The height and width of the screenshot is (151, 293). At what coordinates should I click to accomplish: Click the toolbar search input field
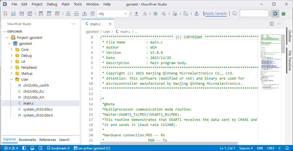coord(254,14)
